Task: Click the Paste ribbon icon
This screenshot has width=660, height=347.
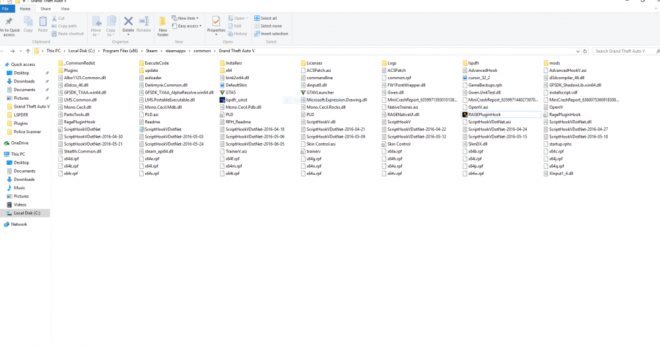Action: pos(43,22)
